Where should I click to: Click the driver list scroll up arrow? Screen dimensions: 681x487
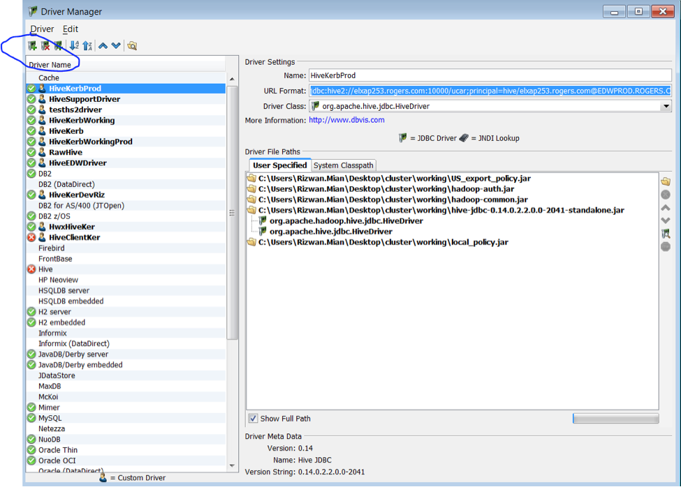(232, 79)
